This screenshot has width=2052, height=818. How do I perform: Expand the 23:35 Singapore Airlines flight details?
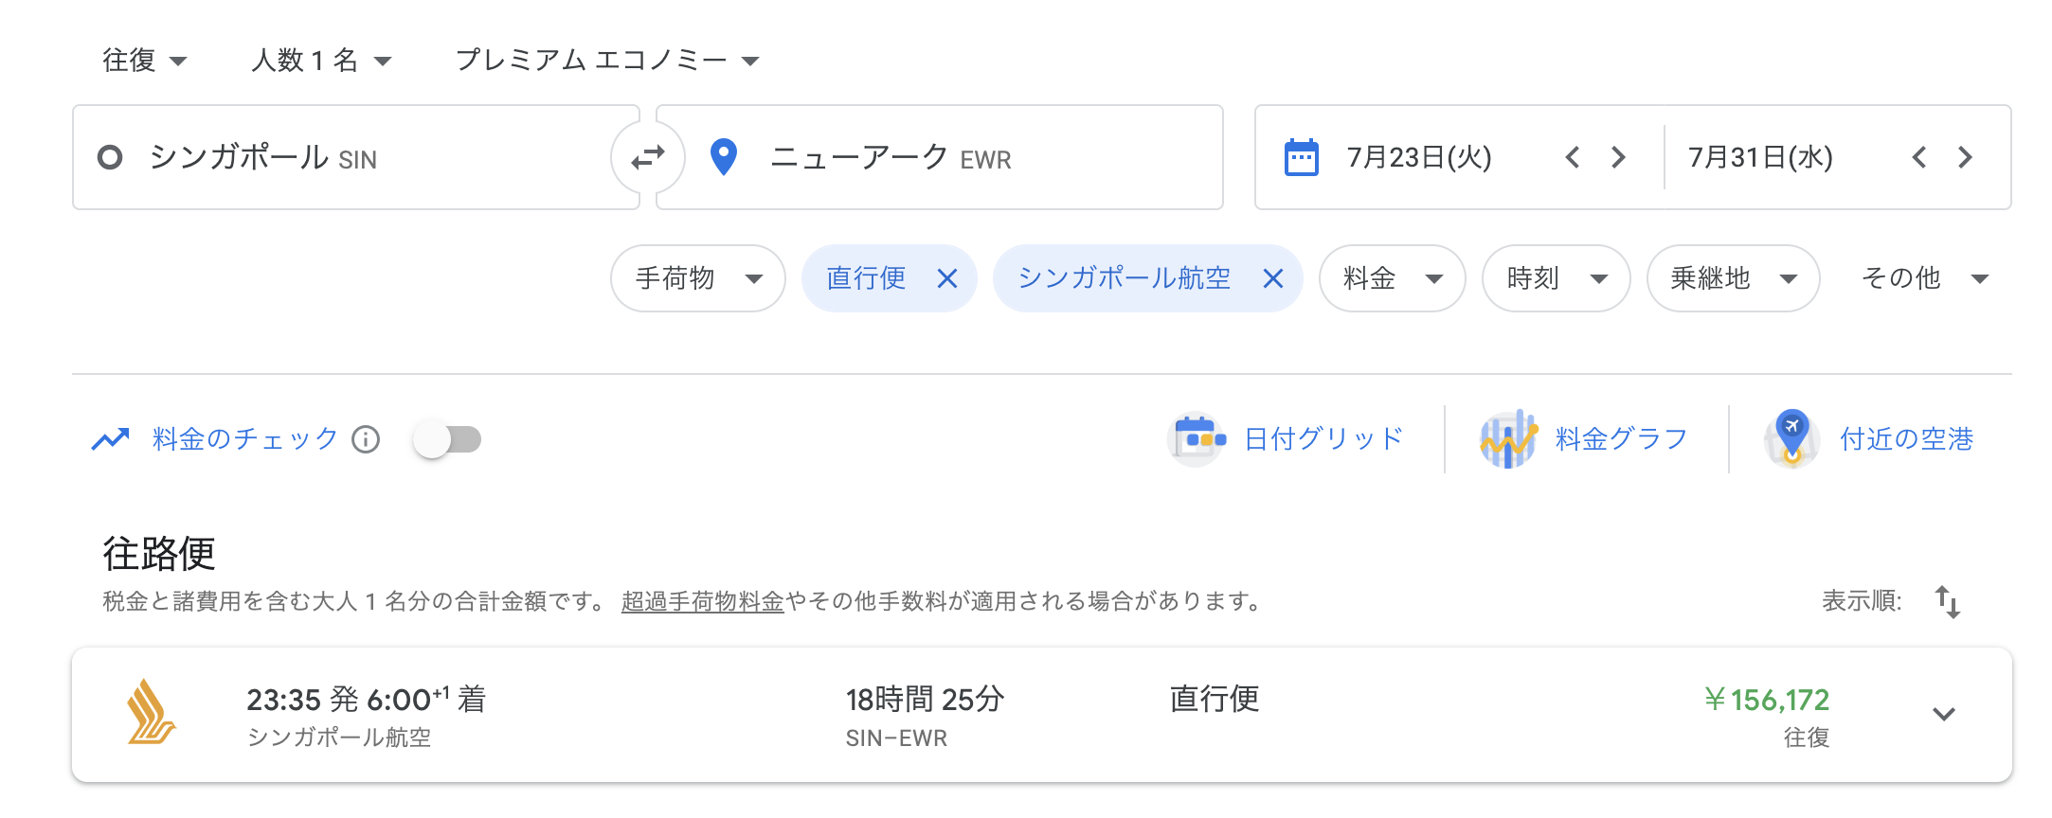1944,714
